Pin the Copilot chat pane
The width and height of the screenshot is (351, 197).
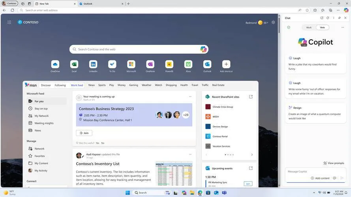pyautogui.click(x=340, y=18)
